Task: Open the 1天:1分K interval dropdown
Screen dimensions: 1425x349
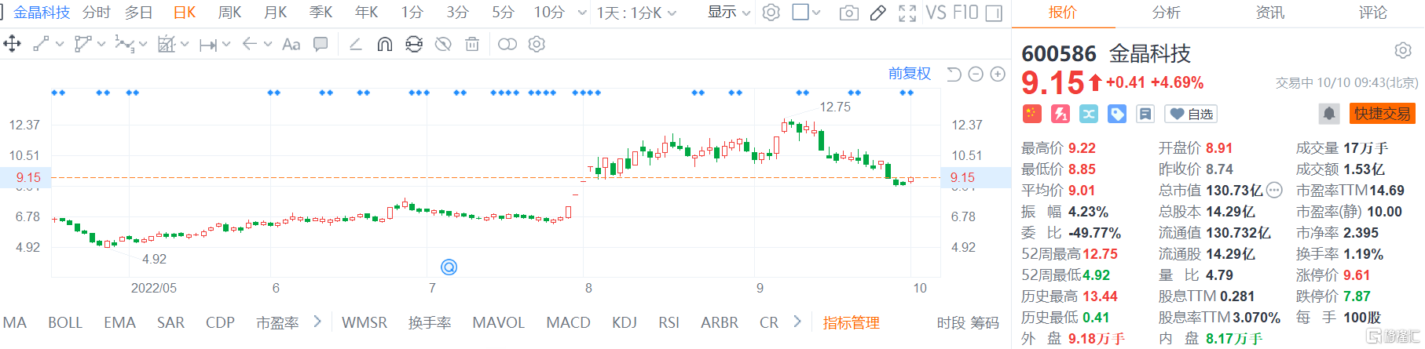Action: 636,13
